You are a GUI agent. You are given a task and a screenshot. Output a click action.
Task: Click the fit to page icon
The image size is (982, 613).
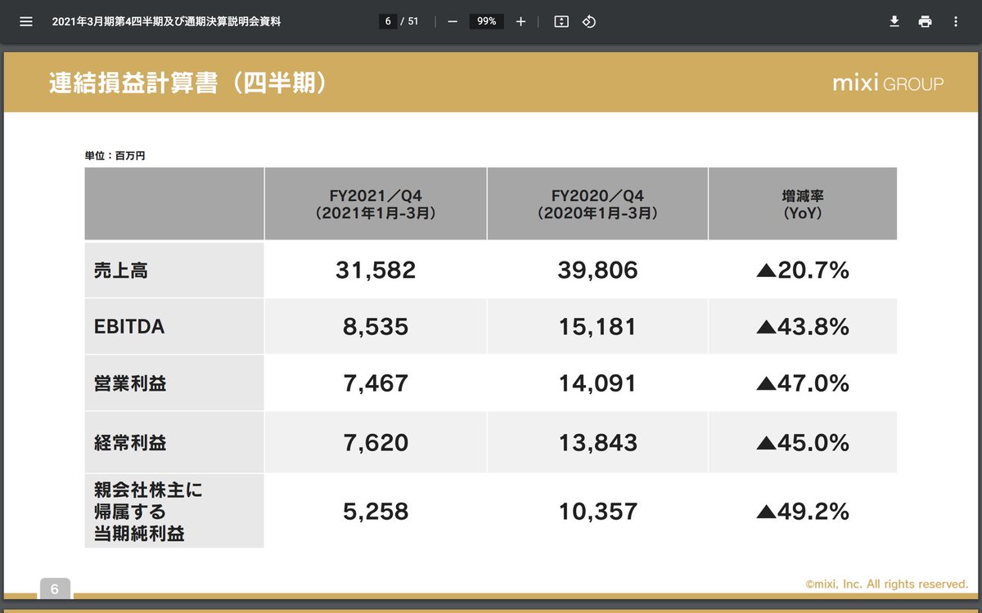pos(561,21)
